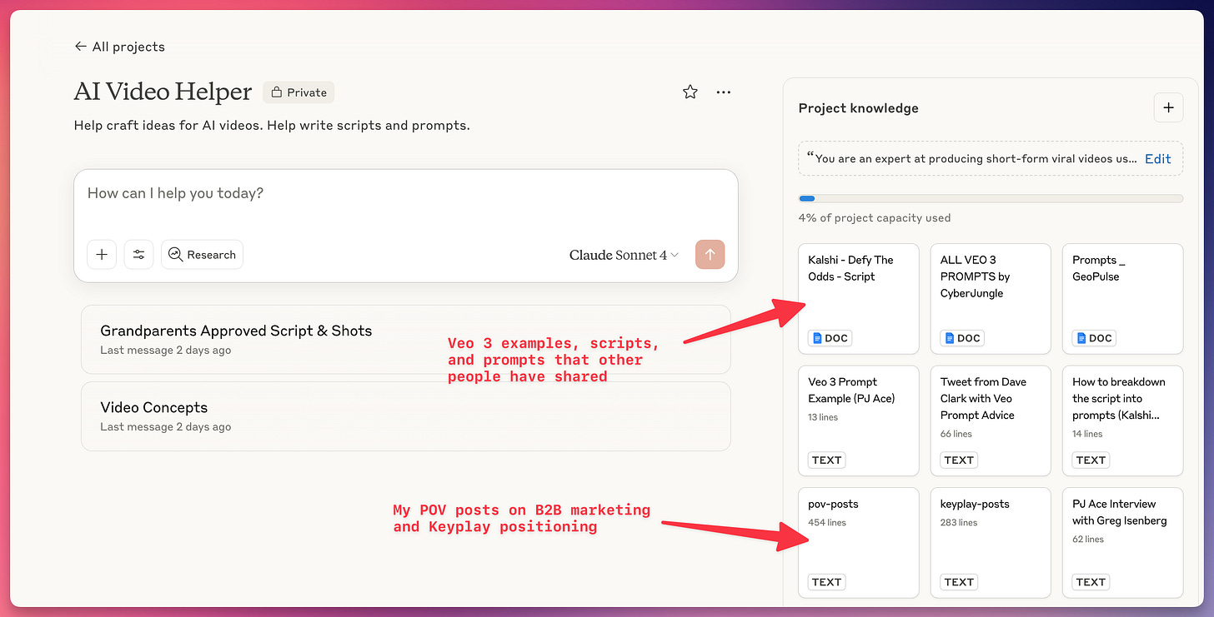Click the project instructions preview text
The image size is (1214, 617).
click(x=971, y=158)
